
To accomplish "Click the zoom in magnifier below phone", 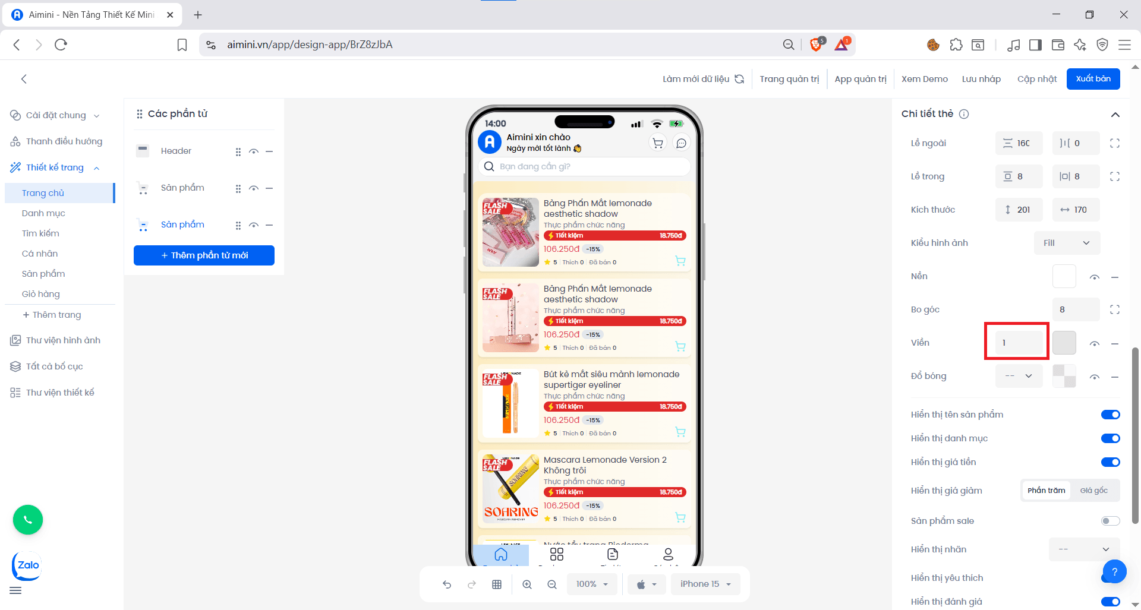I will click(x=527, y=584).
